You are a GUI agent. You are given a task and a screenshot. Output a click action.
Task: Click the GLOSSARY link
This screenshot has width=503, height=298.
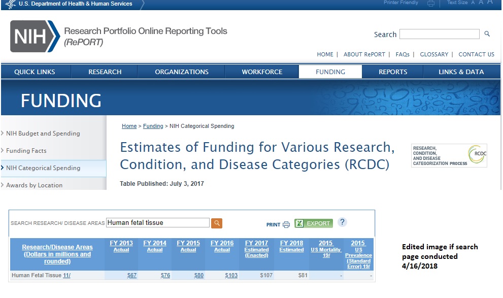click(434, 54)
